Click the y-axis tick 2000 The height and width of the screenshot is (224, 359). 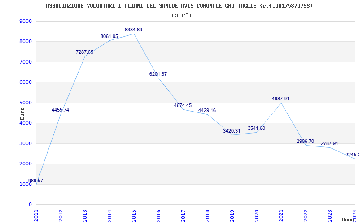26,164
